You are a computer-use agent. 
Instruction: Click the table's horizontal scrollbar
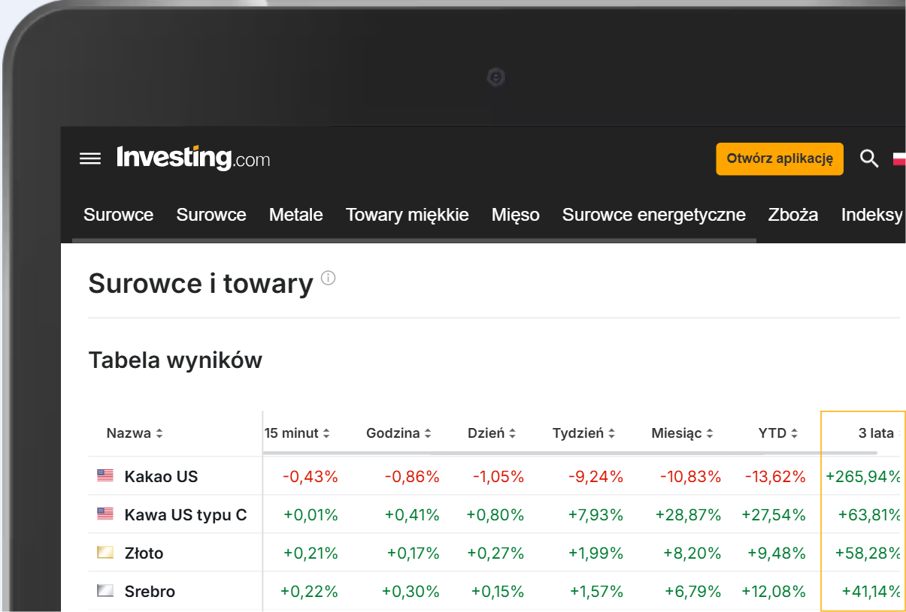coord(570,453)
